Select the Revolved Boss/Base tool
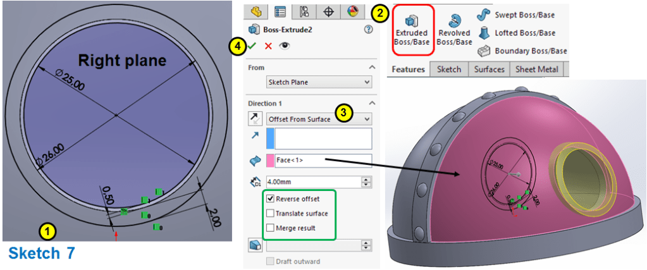 (454, 29)
